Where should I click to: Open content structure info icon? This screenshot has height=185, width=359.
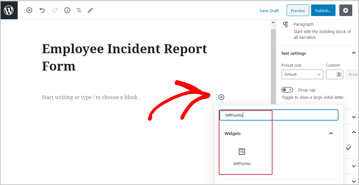67,10
